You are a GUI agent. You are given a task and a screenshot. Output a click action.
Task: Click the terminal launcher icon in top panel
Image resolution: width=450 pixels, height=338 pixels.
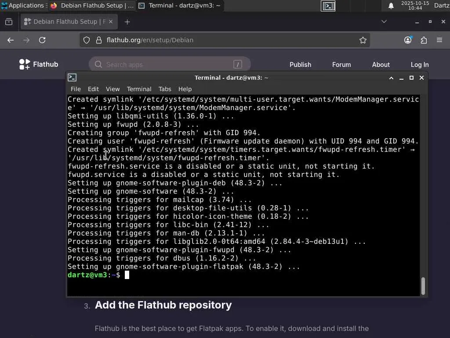328,6
